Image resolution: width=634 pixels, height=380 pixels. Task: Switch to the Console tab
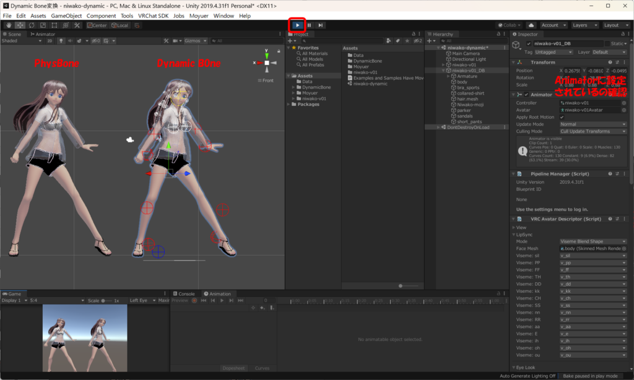tap(184, 294)
